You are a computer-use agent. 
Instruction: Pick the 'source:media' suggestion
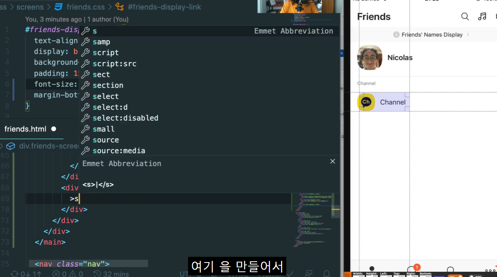pyautogui.click(x=209, y=151)
